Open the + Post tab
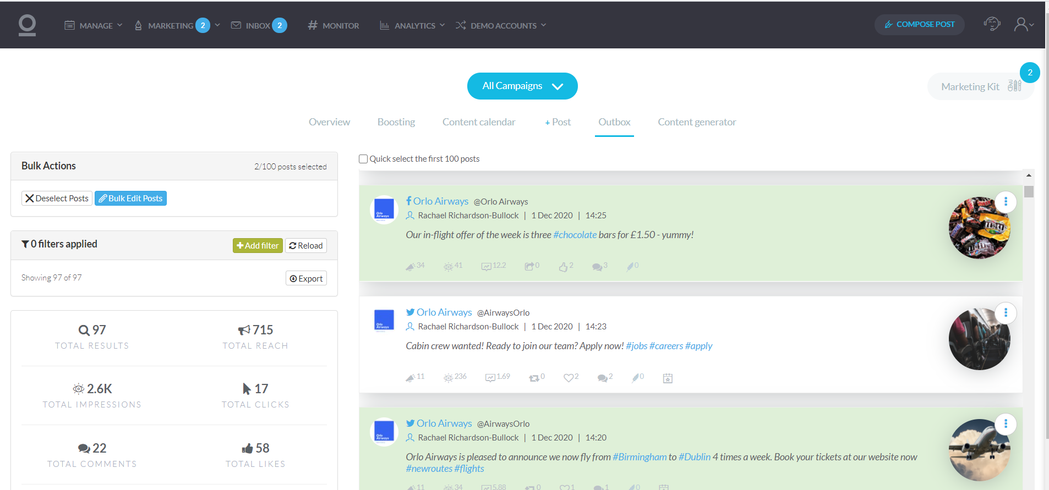Viewport: 1049px width, 490px height. pyautogui.click(x=558, y=122)
